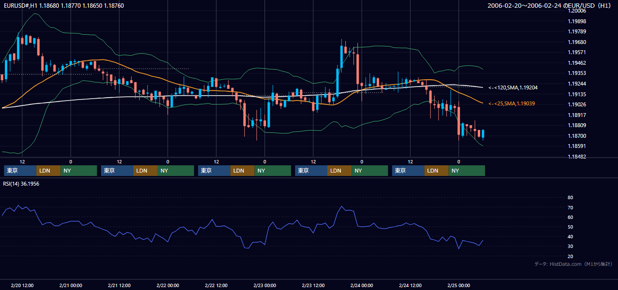
Task: Click price axis value 1.19026
Action: tap(576, 104)
